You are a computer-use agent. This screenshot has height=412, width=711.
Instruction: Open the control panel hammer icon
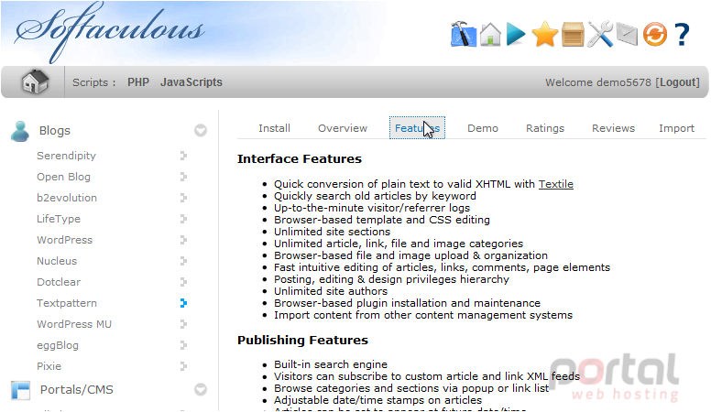(x=464, y=34)
